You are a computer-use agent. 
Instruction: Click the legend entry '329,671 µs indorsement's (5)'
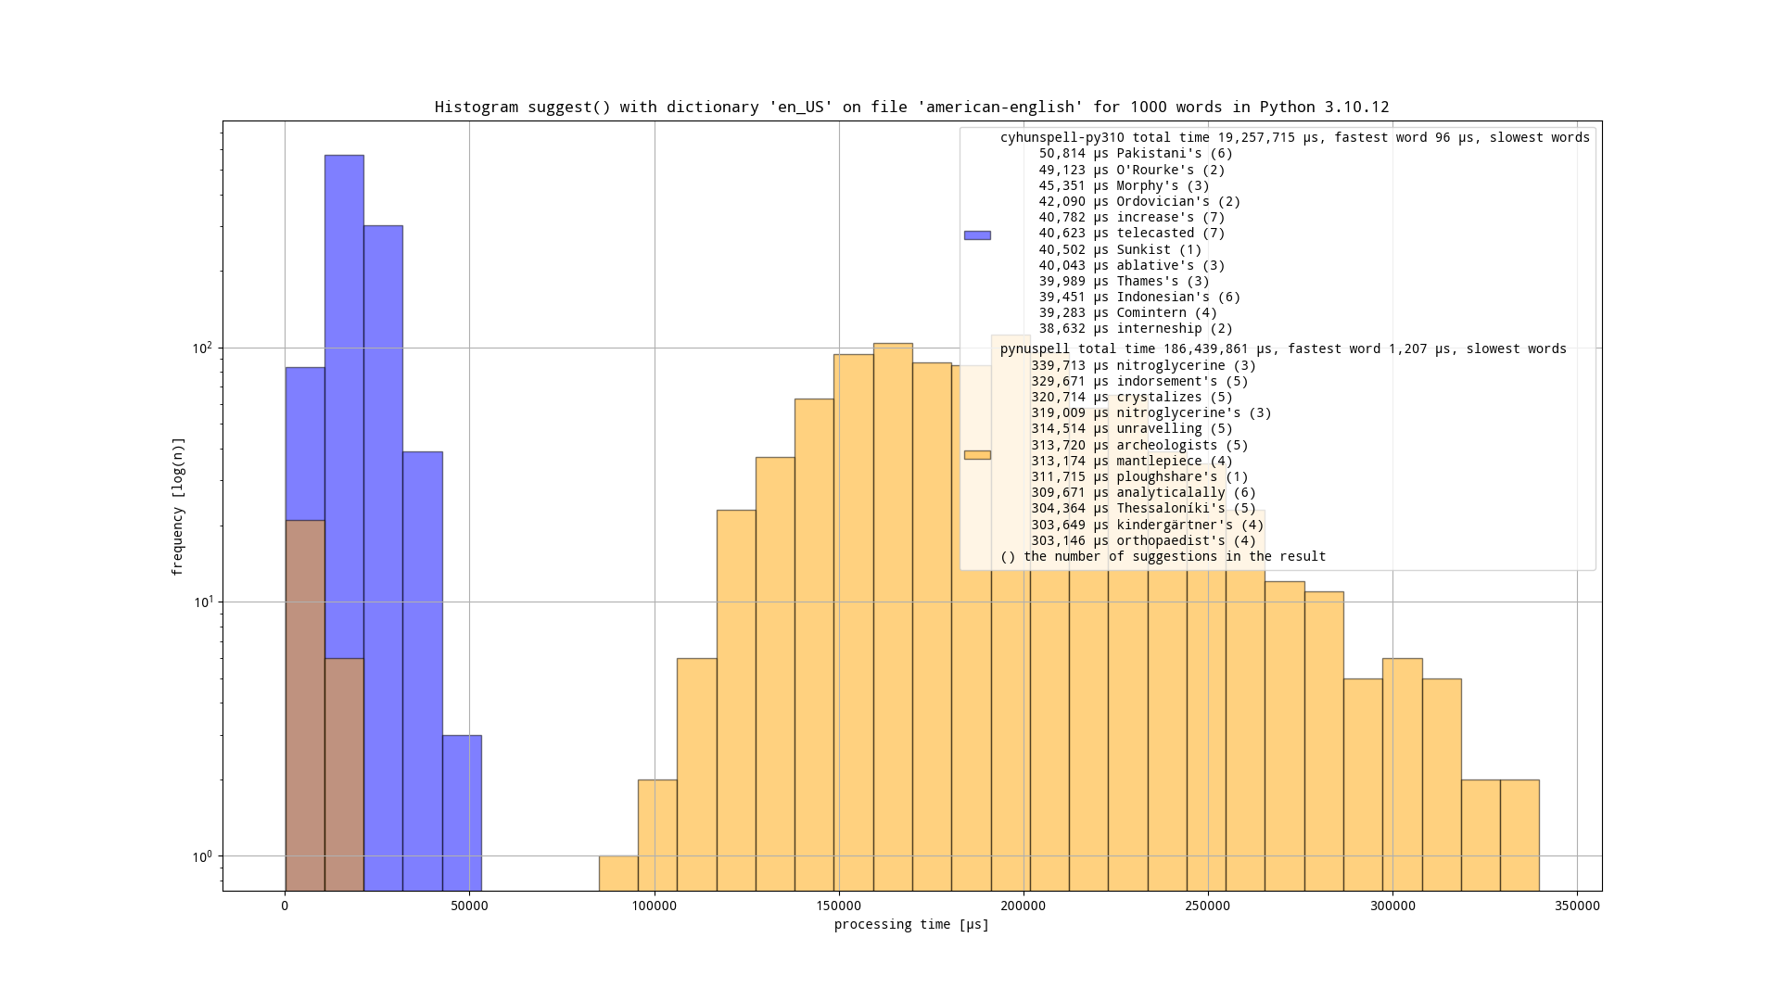[x=1139, y=381]
